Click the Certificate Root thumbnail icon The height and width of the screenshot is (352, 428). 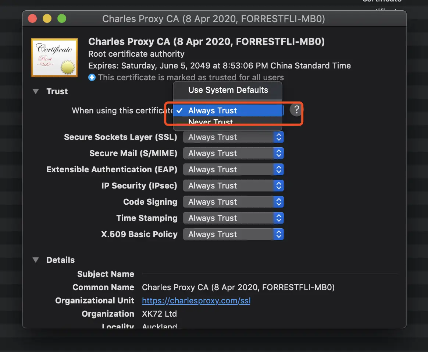54,58
